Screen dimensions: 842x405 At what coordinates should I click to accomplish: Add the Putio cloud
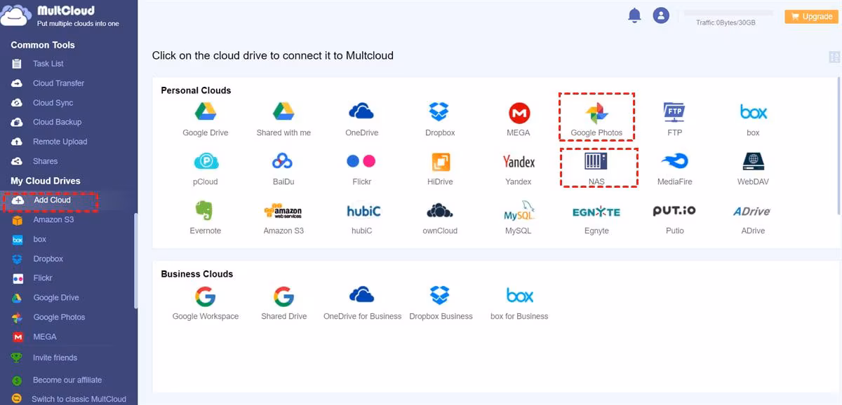tap(674, 211)
